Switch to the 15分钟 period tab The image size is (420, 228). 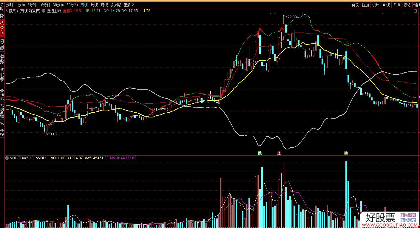tap(45, 5)
